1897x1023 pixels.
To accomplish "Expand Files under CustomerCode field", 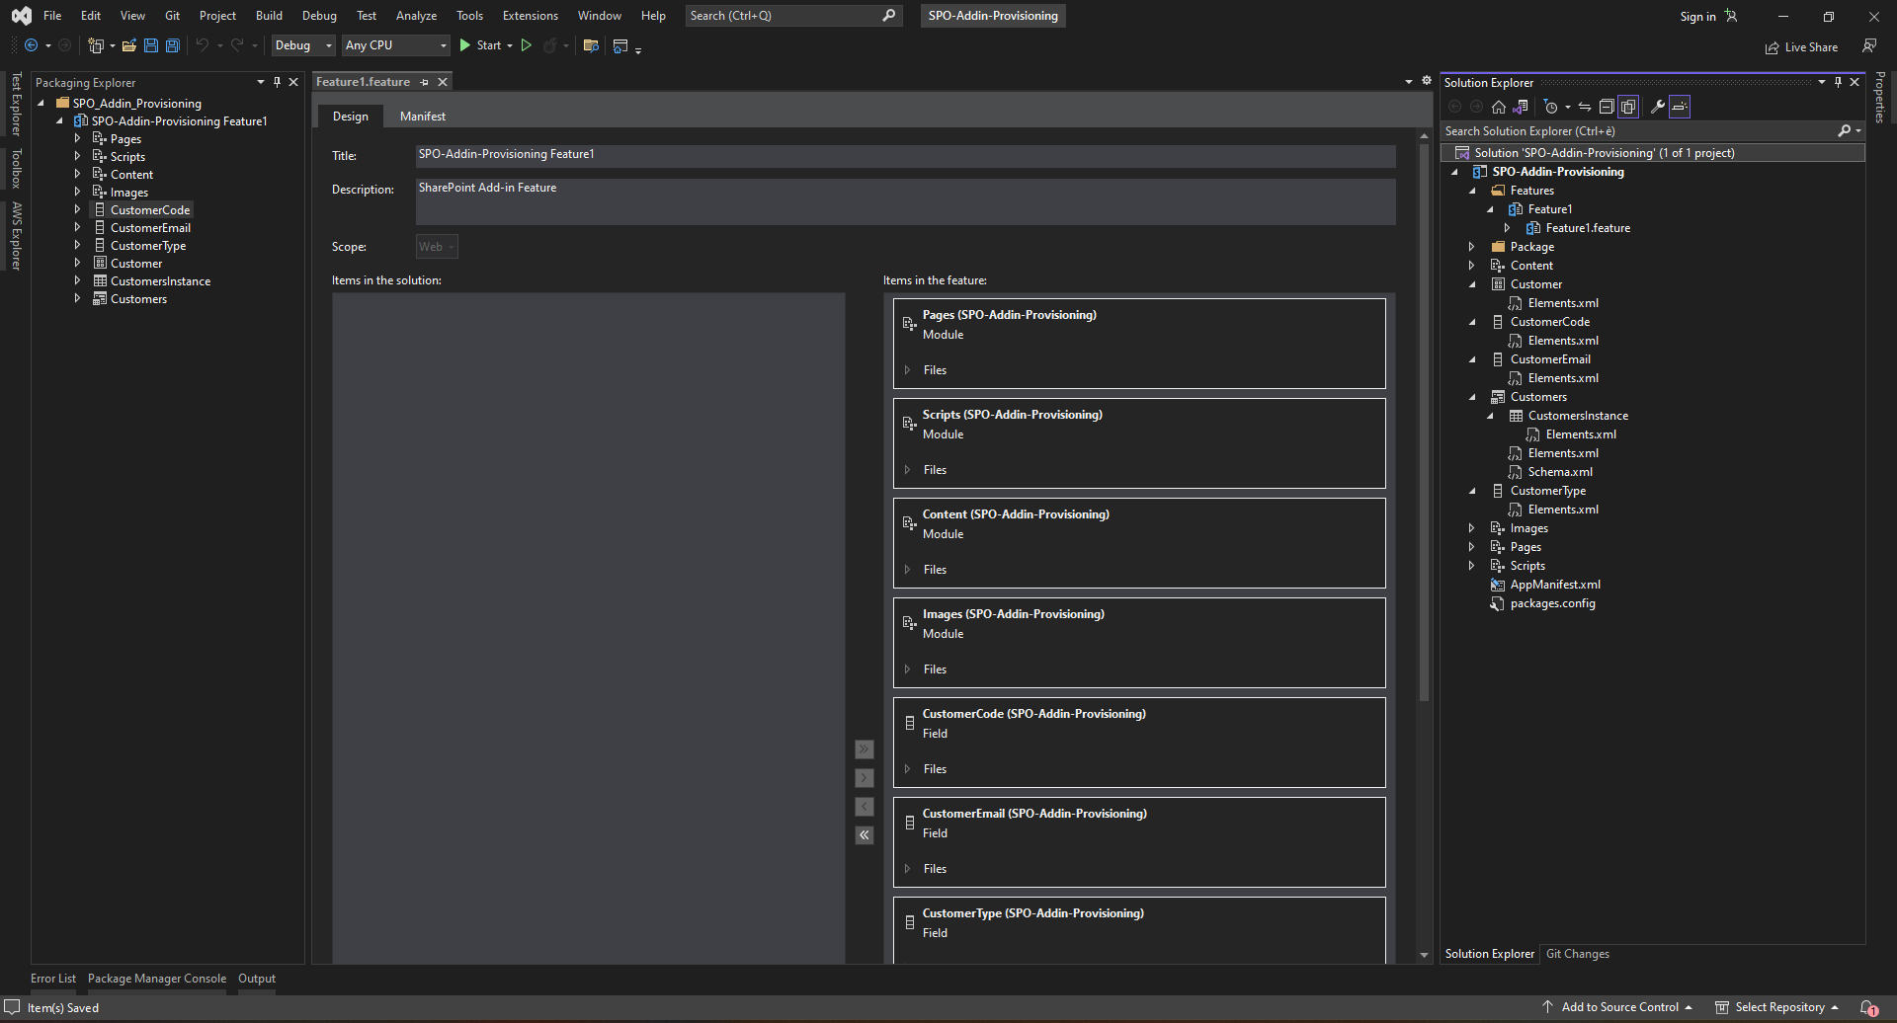I will click(908, 769).
